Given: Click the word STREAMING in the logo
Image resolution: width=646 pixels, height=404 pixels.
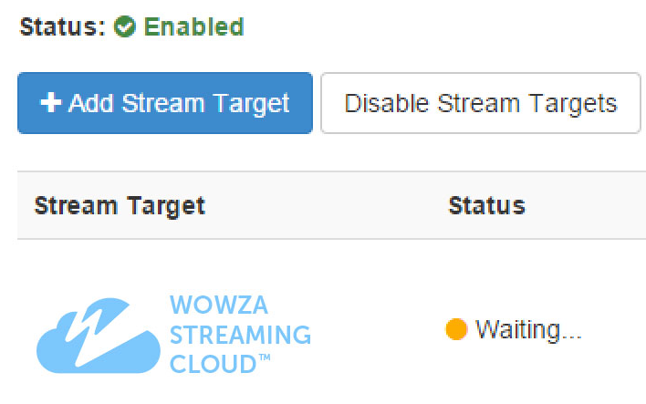Looking at the screenshot, I should tap(240, 334).
